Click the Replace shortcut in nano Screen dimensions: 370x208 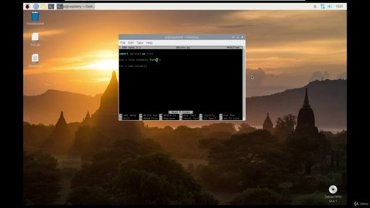pos(167,118)
